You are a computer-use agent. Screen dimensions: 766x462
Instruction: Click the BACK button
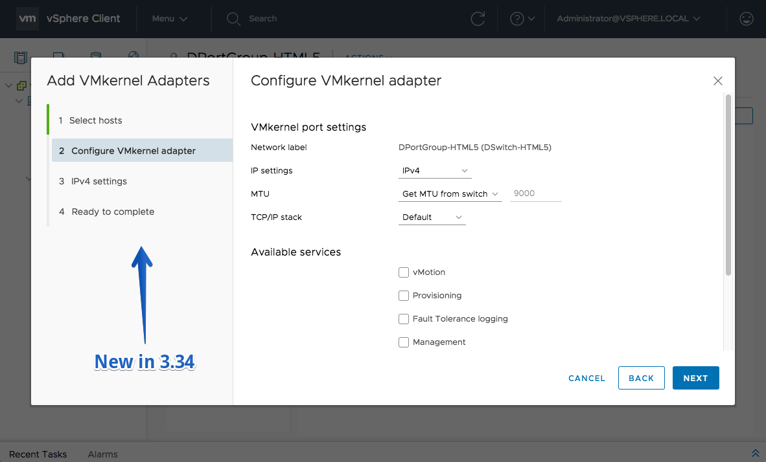641,378
